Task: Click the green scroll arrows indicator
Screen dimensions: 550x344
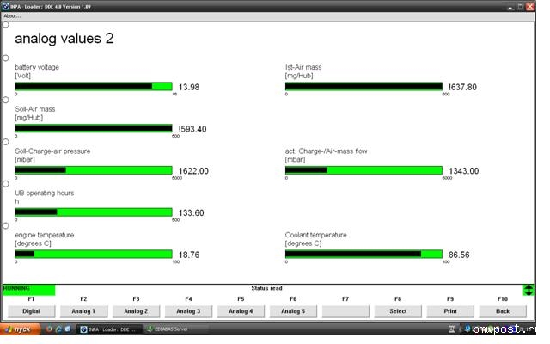Action: coord(529,290)
